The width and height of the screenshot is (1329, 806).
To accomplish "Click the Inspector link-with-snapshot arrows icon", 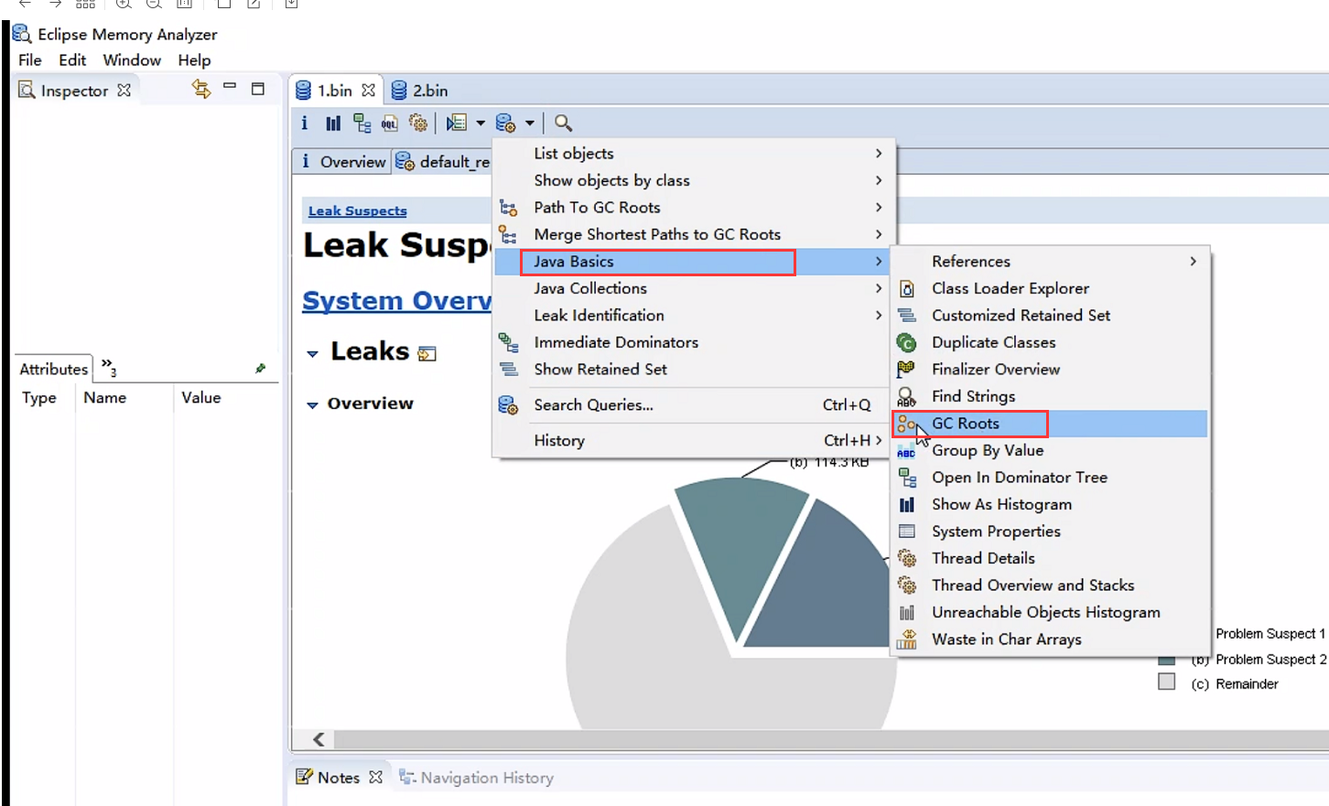I will pyautogui.click(x=201, y=89).
